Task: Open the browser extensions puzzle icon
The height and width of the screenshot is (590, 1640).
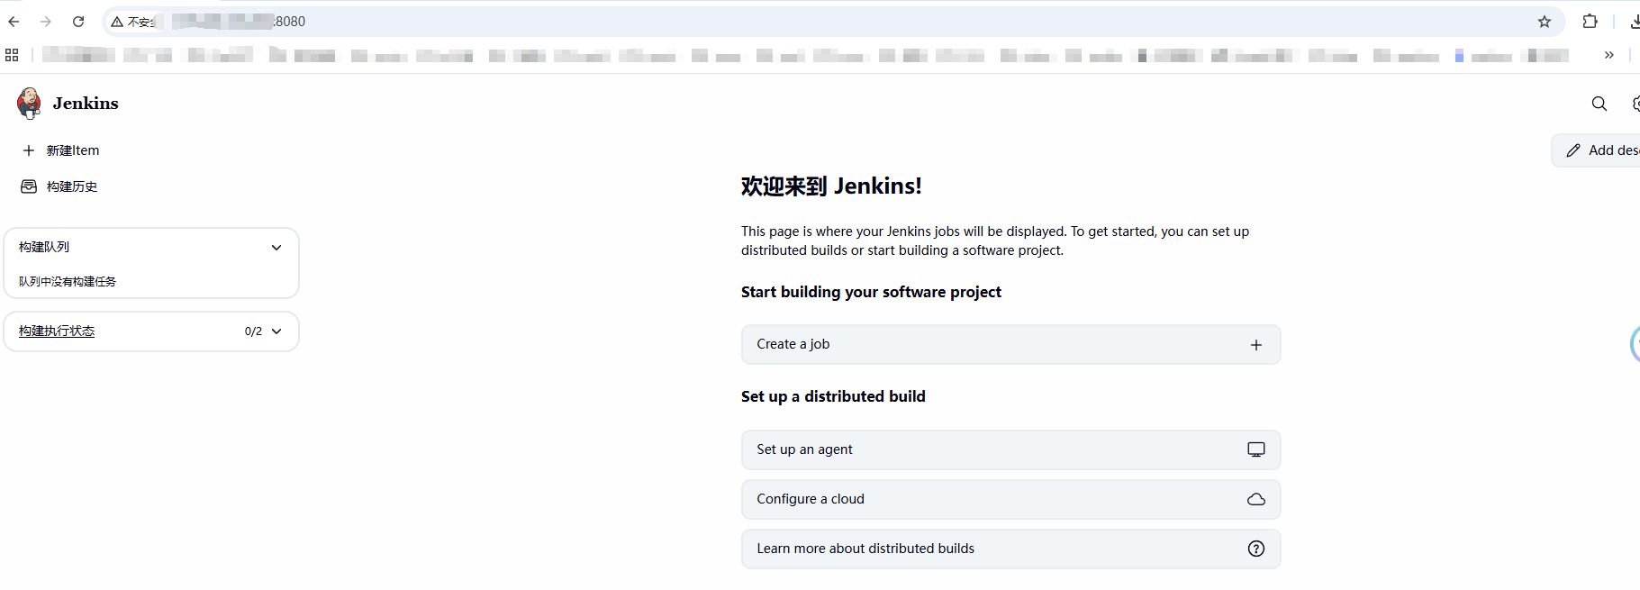Action: coord(1590,22)
